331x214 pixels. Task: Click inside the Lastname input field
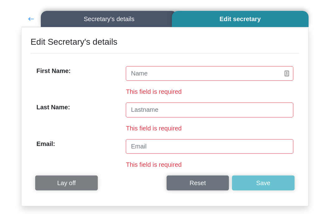(x=209, y=110)
